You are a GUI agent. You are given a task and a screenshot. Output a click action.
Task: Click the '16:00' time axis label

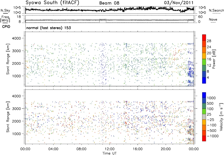point(137,149)
